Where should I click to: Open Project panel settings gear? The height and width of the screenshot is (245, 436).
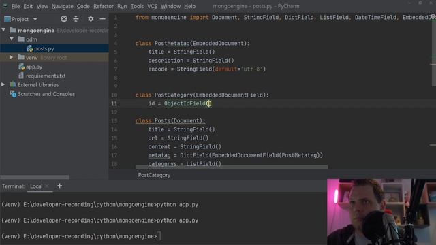point(91,19)
